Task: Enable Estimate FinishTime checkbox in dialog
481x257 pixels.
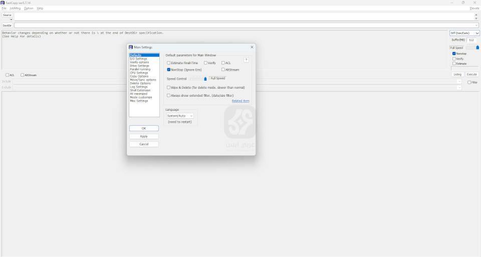Action: click(x=168, y=63)
